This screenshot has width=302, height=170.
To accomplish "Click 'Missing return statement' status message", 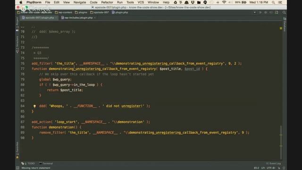I will click(36, 168).
